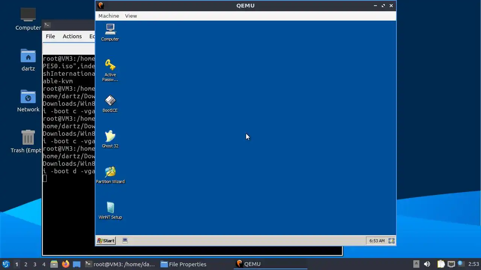This screenshot has height=270, width=481.
Task: Open the Actions menu in terminal window
Action: pyautogui.click(x=72, y=36)
